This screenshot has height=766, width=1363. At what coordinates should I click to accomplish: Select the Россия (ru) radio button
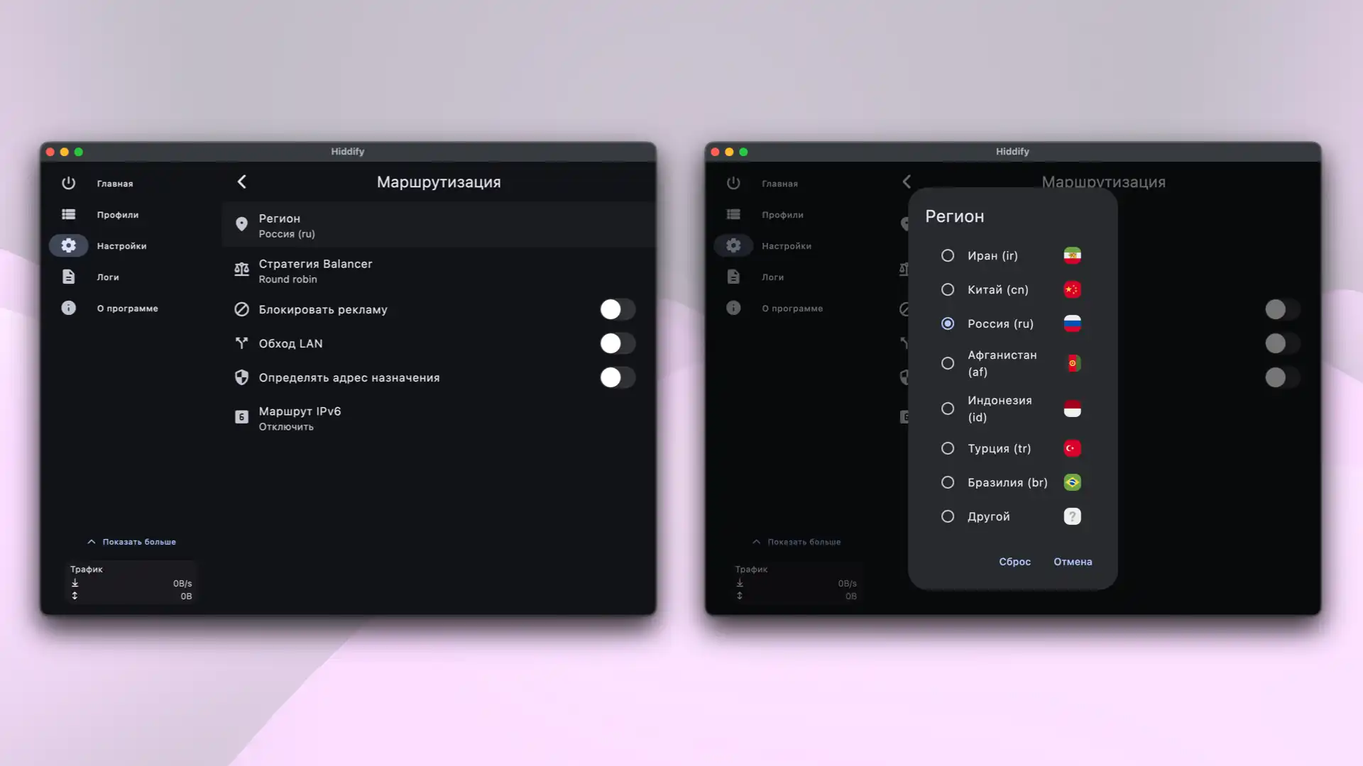[947, 323]
